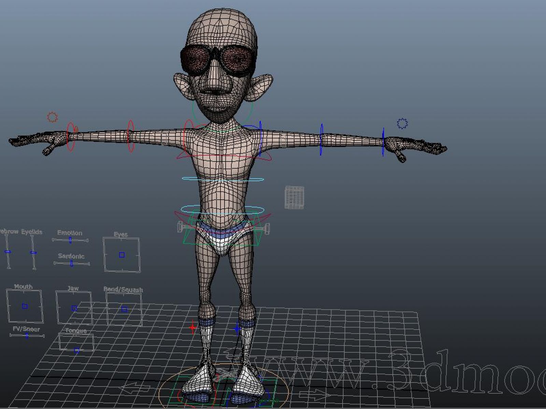Select the red wrist circle control
The height and width of the screenshot is (409, 546).
pos(70,136)
